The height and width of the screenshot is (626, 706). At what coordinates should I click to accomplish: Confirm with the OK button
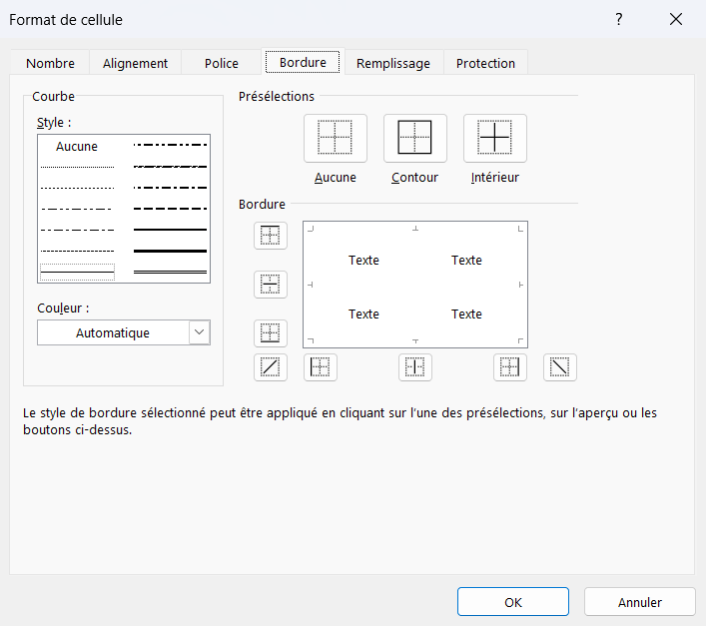pos(513,602)
